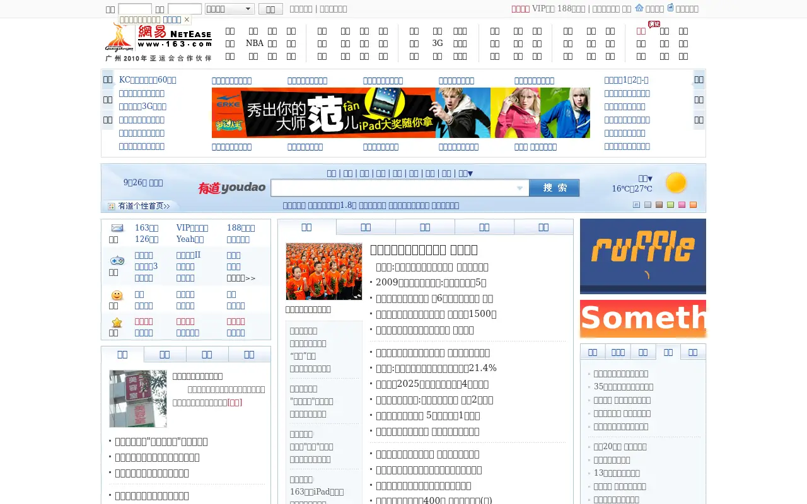
Task: Open the KC link in left promo column
Action: click(x=148, y=80)
